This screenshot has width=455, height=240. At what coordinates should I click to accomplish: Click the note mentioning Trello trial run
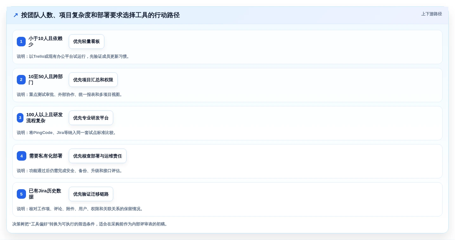(x=74, y=57)
